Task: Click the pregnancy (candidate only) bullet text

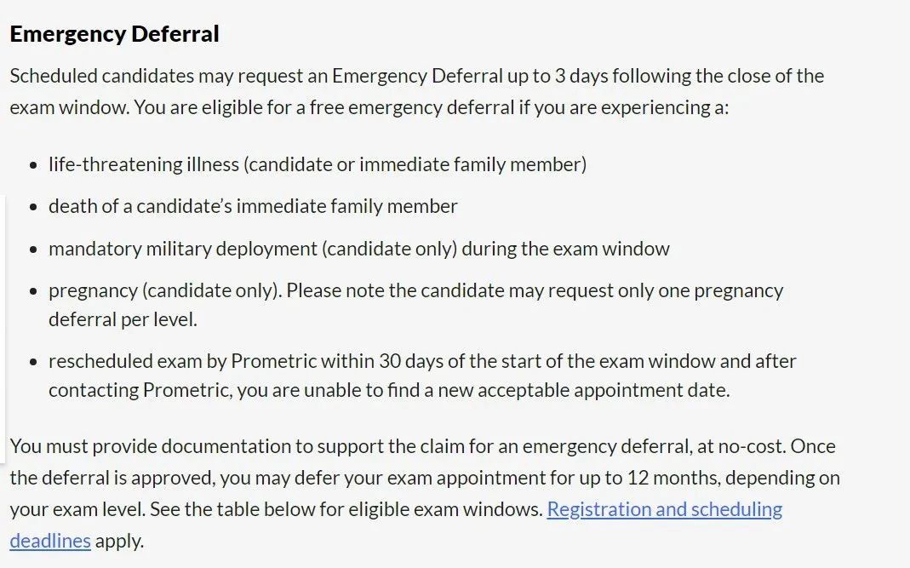Action: coord(415,305)
